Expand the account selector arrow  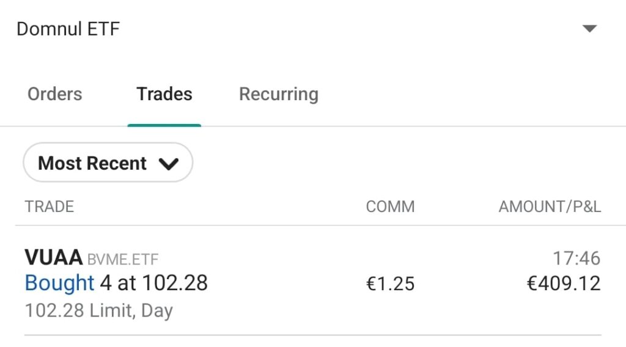pyautogui.click(x=589, y=29)
